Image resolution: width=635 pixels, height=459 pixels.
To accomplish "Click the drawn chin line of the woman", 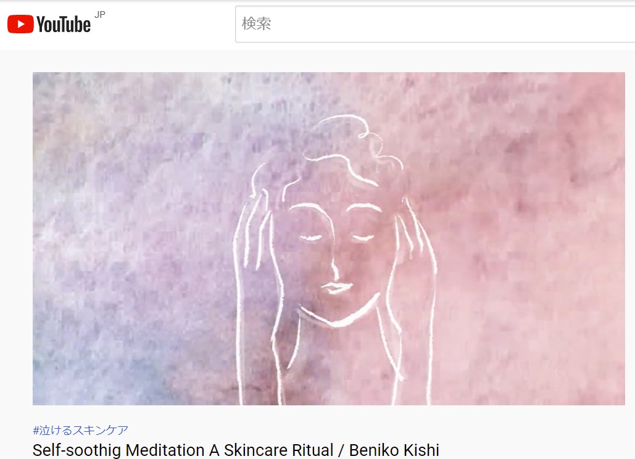I will pyautogui.click(x=338, y=313).
